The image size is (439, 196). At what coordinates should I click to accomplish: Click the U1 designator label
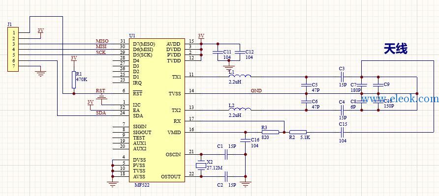tap(132, 36)
